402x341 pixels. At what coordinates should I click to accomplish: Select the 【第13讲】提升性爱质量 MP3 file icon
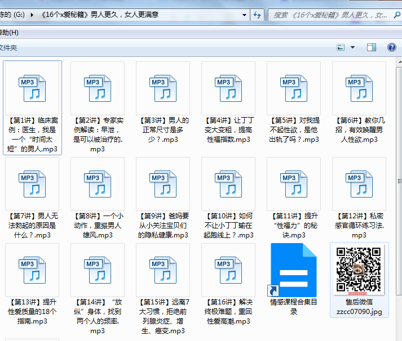pyautogui.click(x=32, y=270)
